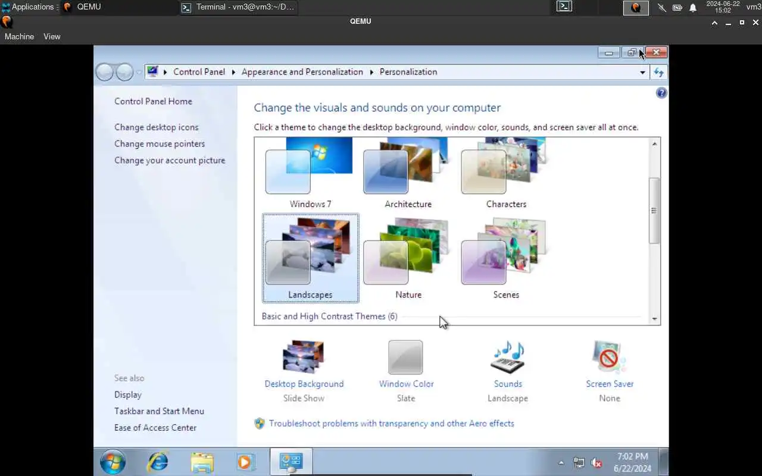Open Windows Explorer folder on taskbar

202,462
